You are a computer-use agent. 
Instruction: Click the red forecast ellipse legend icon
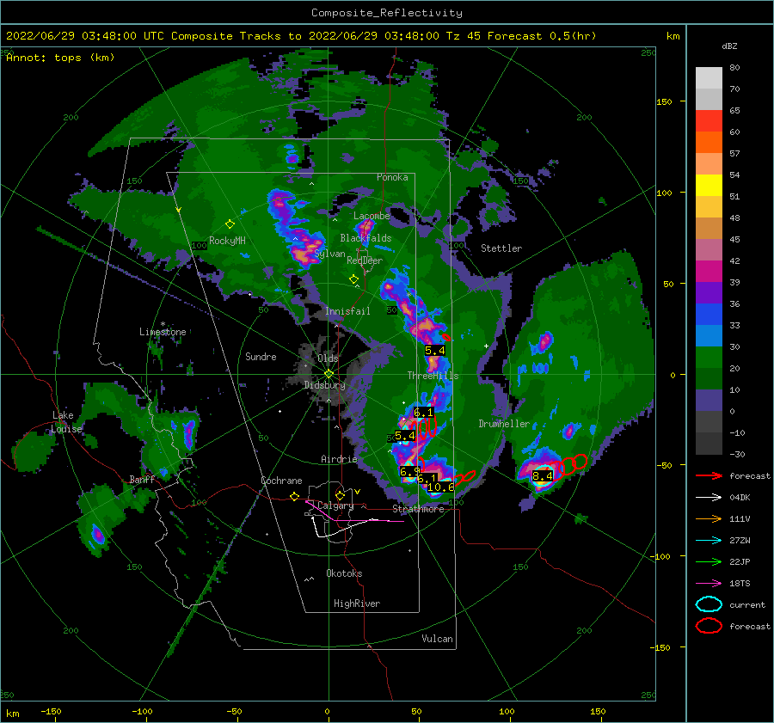coord(709,626)
